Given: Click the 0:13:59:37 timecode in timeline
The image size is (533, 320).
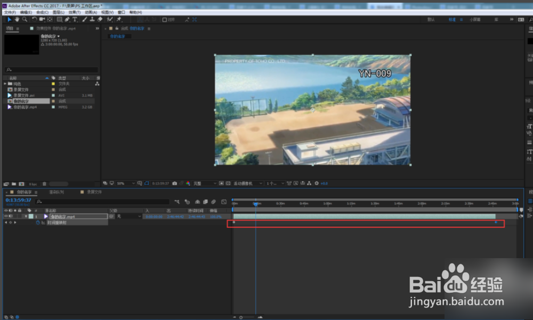Looking at the screenshot, I should (18, 201).
